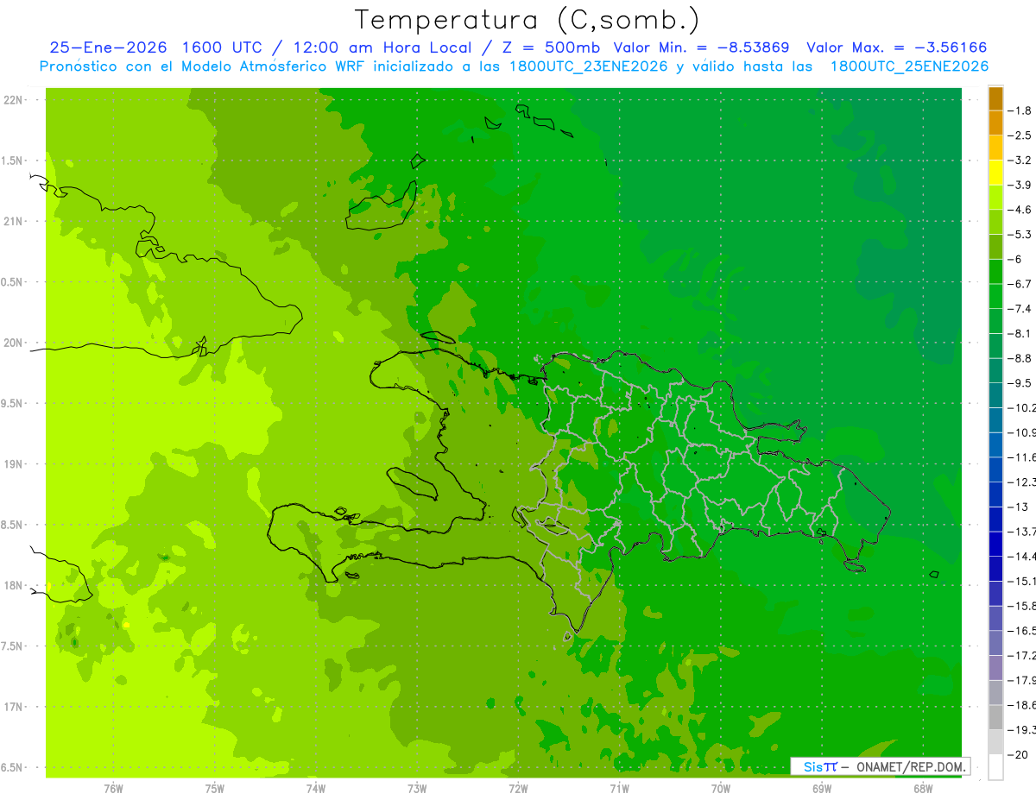
Task: Click the 'Valor Min. = -8.53869' text
Action: [x=701, y=47]
